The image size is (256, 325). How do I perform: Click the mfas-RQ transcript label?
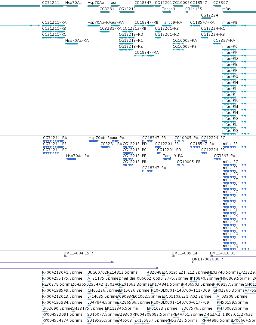pos(230,131)
